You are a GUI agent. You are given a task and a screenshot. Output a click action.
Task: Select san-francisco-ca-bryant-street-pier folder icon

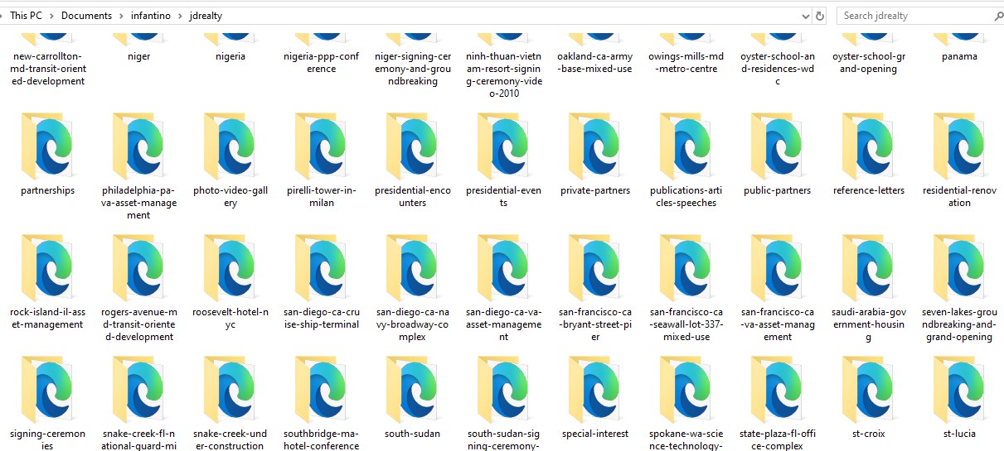[594, 268]
